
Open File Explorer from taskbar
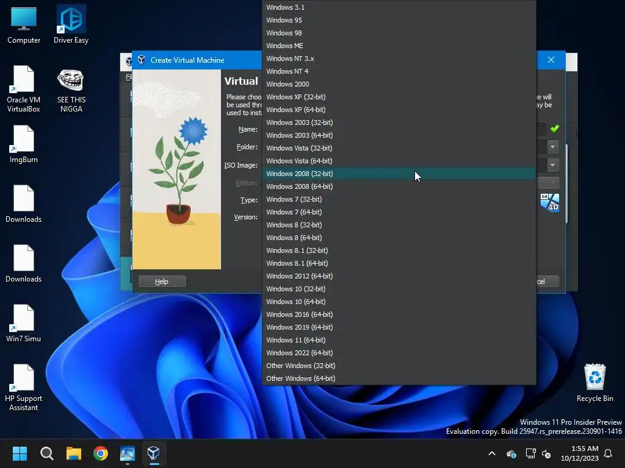pos(74,453)
